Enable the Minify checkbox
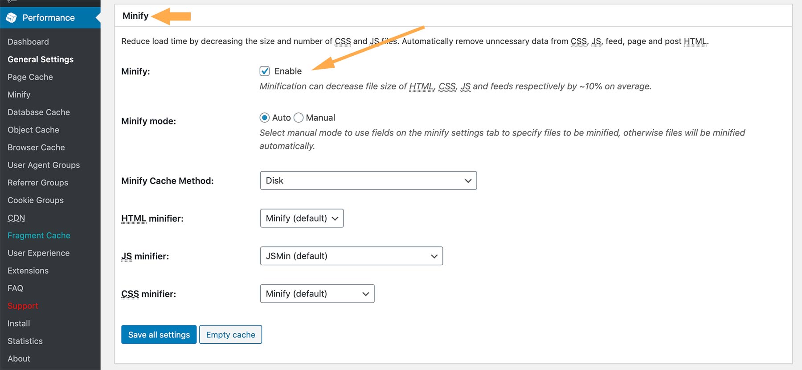Viewport: 802px width, 370px height. coord(265,70)
